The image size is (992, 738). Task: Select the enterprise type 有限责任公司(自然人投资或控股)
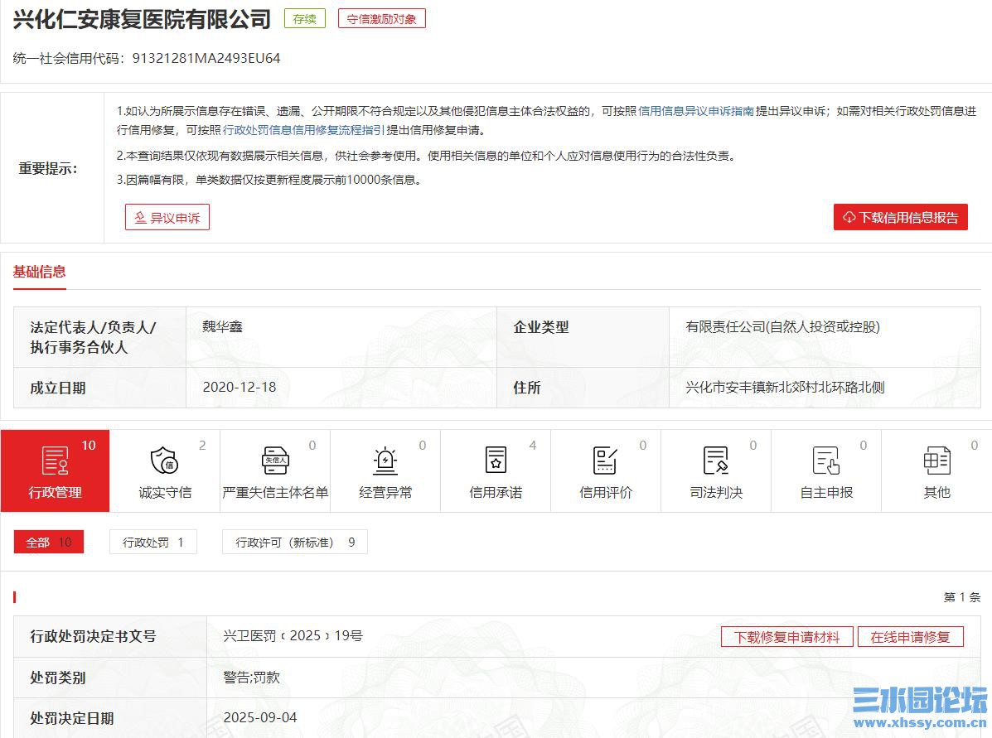coord(782,326)
